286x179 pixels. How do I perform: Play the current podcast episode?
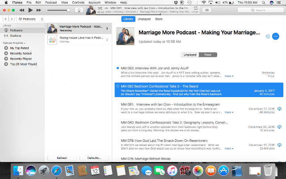coord(30,10)
